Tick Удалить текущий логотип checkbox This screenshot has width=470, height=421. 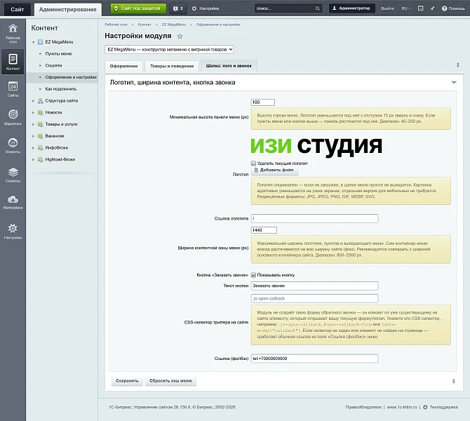coord(253,163)
